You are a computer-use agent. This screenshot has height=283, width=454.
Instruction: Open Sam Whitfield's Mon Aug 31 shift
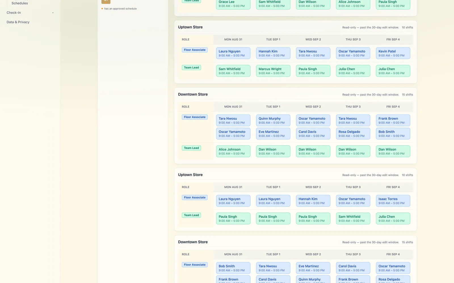233,71
